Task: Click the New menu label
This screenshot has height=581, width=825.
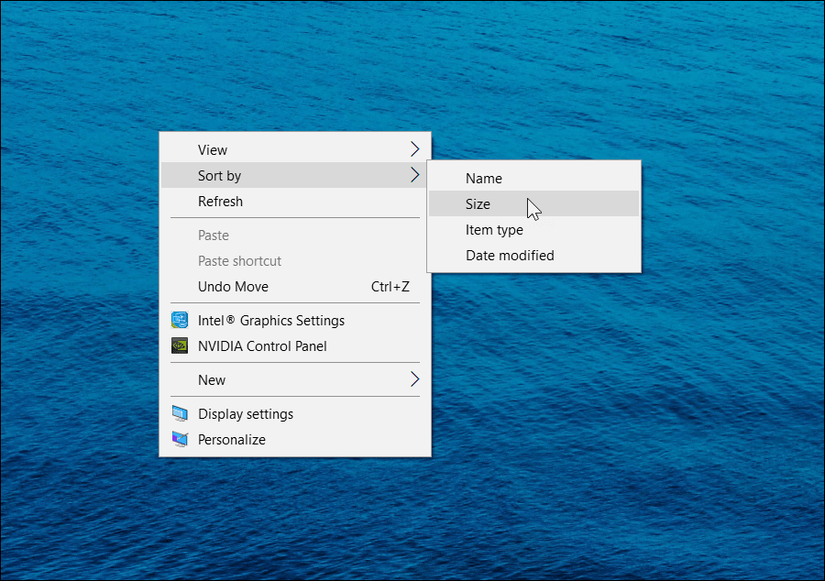Action: [x=212, y=380]
